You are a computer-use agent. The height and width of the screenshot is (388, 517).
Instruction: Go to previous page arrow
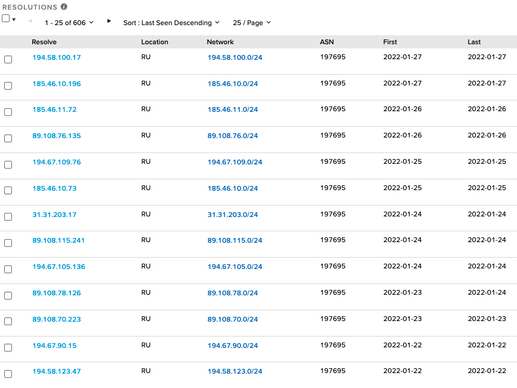pos(30,21)
